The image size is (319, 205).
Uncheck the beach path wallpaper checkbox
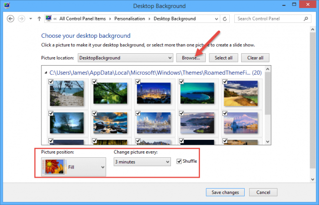pos(51,82)
